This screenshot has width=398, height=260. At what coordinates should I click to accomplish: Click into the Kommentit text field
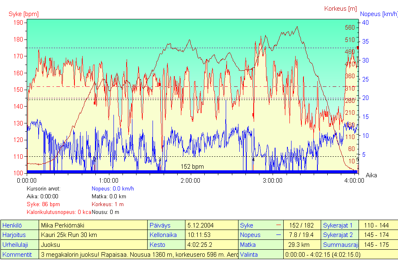(139, 255)
